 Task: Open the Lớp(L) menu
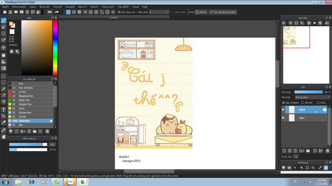tap(33, 7)
